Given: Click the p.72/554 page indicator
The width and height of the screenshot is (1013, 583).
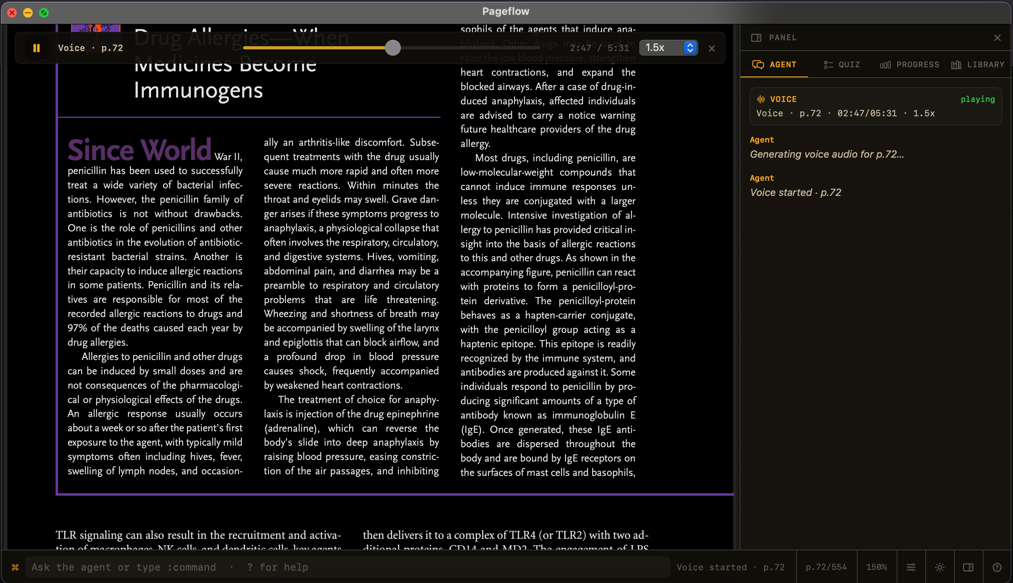Looking at the screenshot, I should 826,567.
